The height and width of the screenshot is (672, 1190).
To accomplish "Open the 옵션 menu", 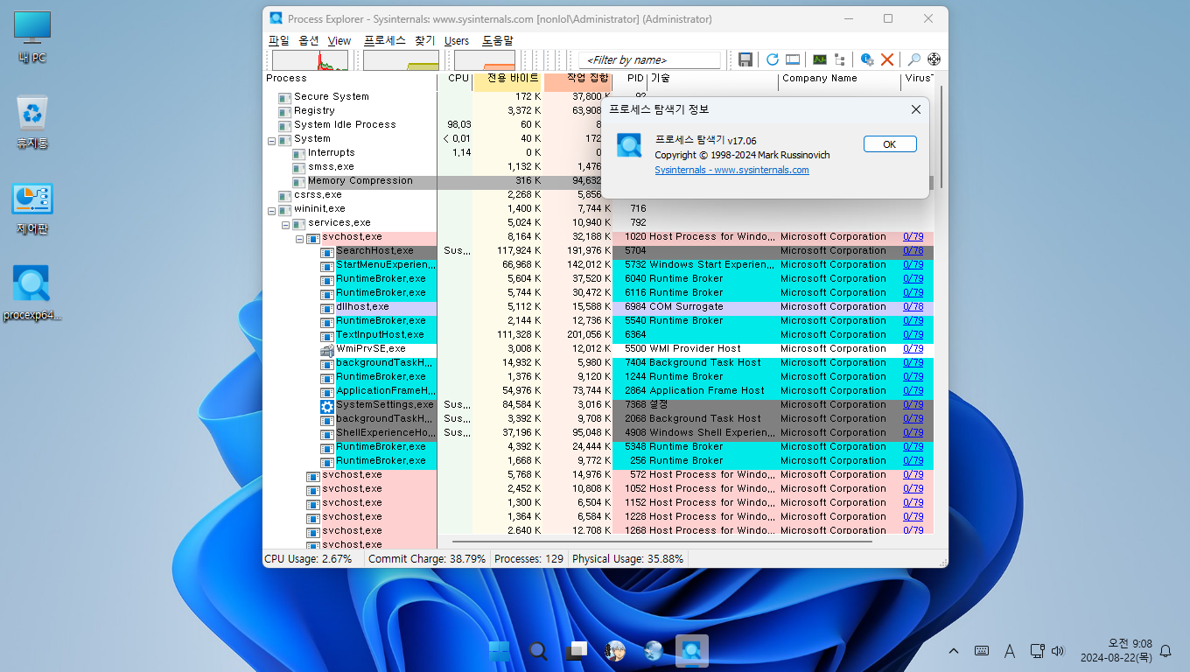I will coord(308,41).
